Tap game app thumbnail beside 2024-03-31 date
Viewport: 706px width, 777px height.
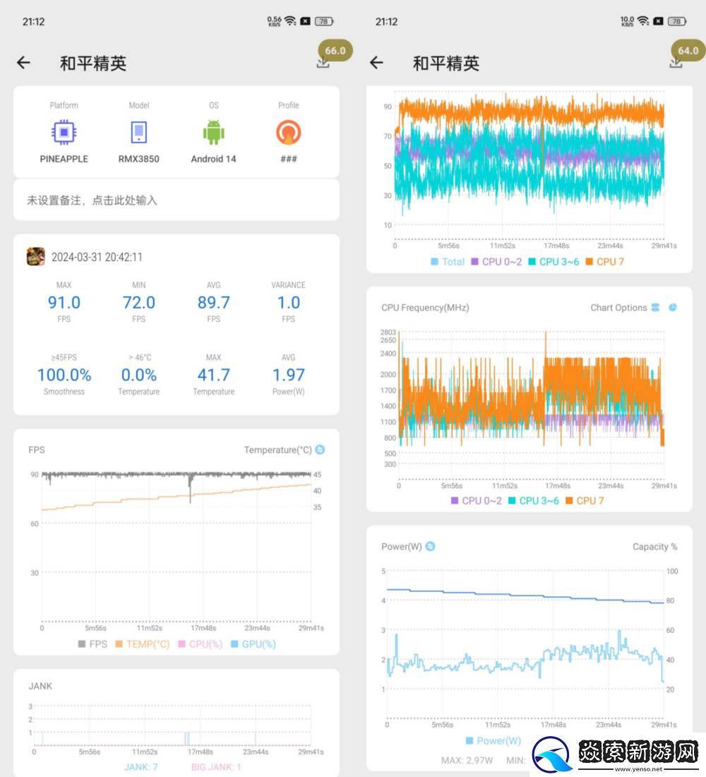pos(36,256)
